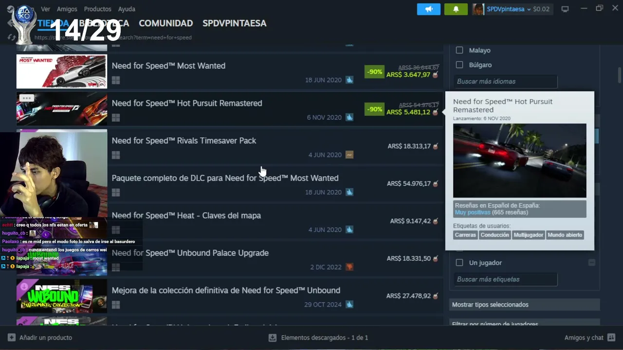This screenshot has height=350, width=623.
Task: Check the Un jugador tag filter
Action: (x=459, y=262)
